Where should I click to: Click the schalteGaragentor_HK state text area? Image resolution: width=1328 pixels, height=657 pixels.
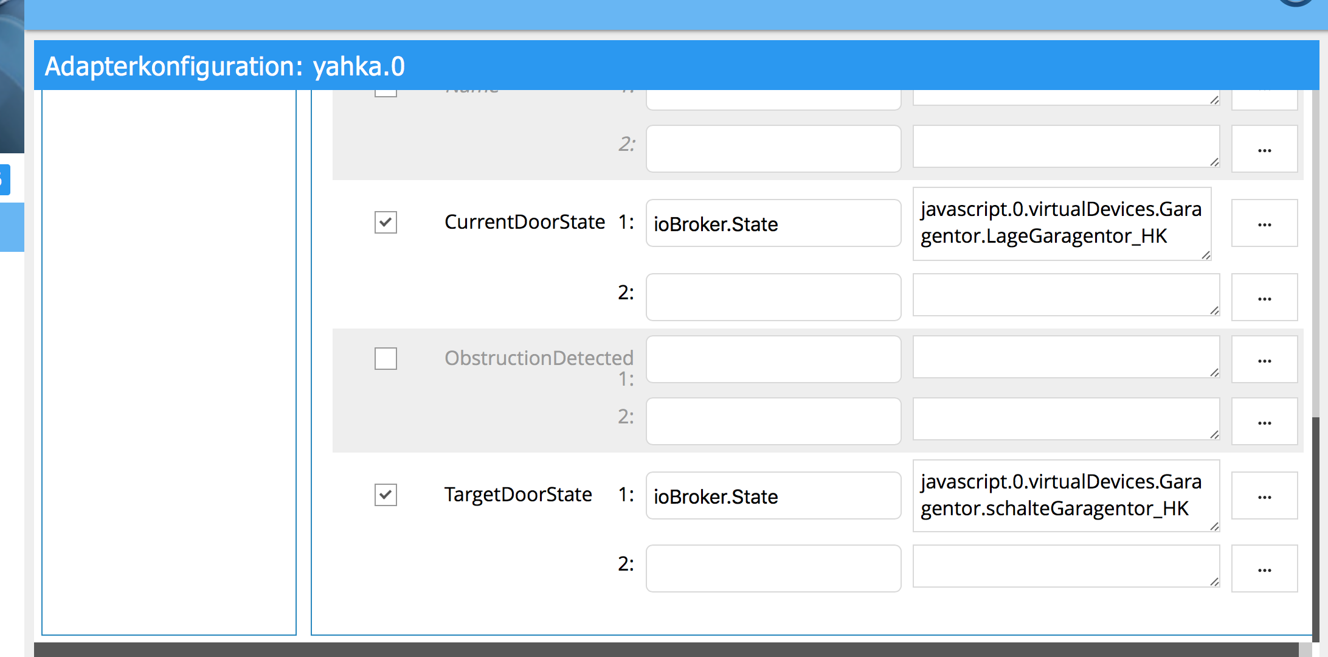tap(1065, 496)
